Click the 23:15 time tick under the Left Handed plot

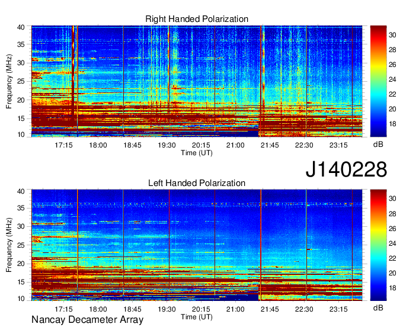(x=338, y=309)
